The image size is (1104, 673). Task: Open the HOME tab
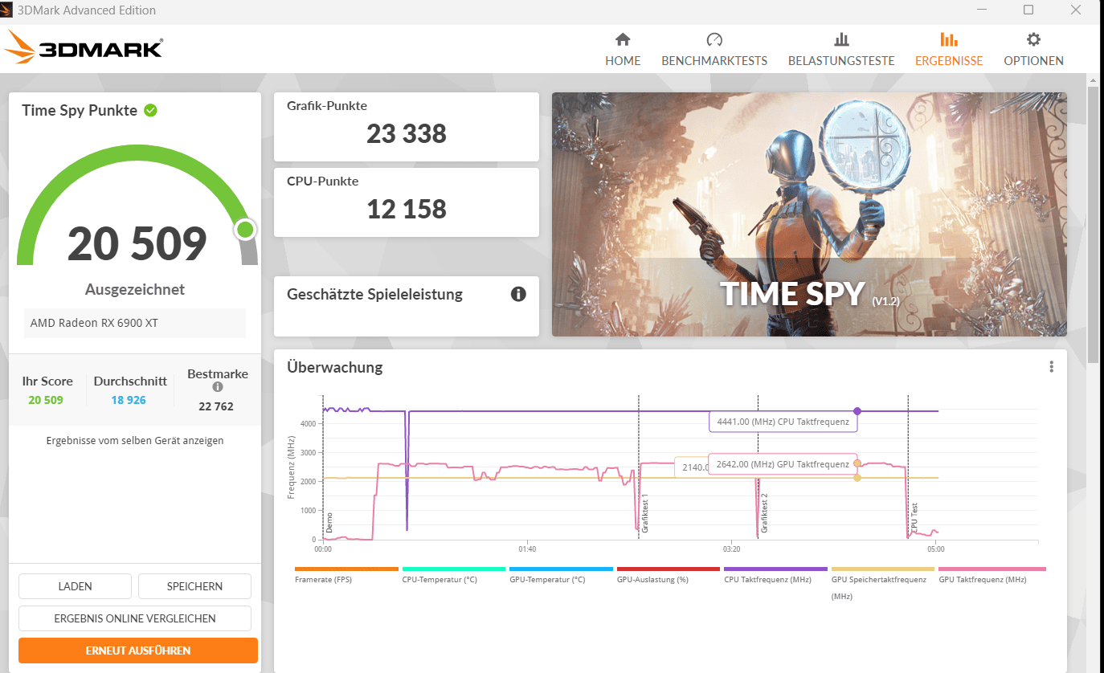(x=623, y=50)
